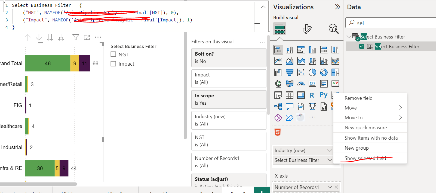Open Number of Records1 field dropdown

330,187
